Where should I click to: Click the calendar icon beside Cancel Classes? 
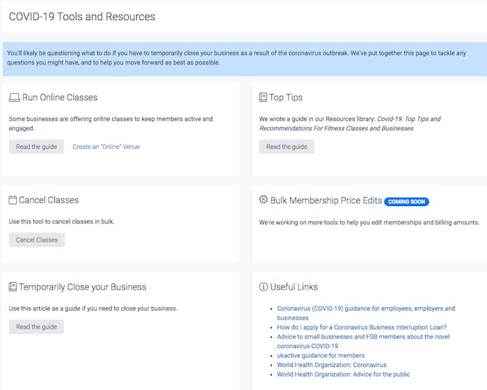tap(13, 200)
